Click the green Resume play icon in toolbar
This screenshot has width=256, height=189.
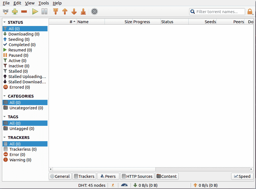35,11
